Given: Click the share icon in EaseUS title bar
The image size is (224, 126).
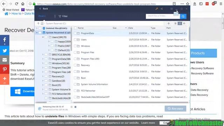Looking at the screenshot, I should click(x=162, y=9).
